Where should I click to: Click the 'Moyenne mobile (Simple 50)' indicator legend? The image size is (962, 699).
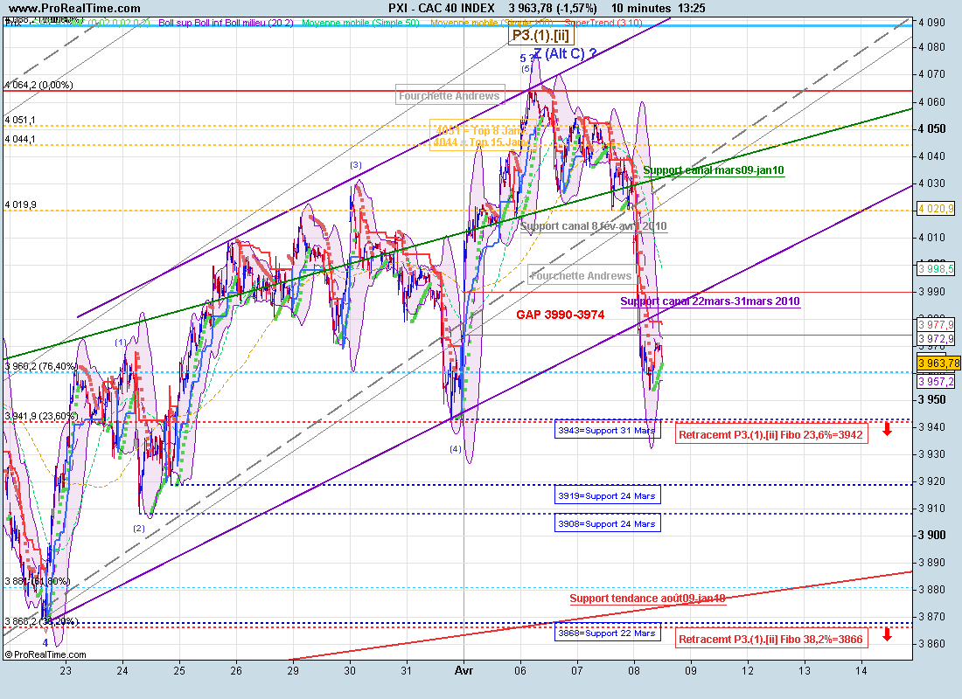360,23
